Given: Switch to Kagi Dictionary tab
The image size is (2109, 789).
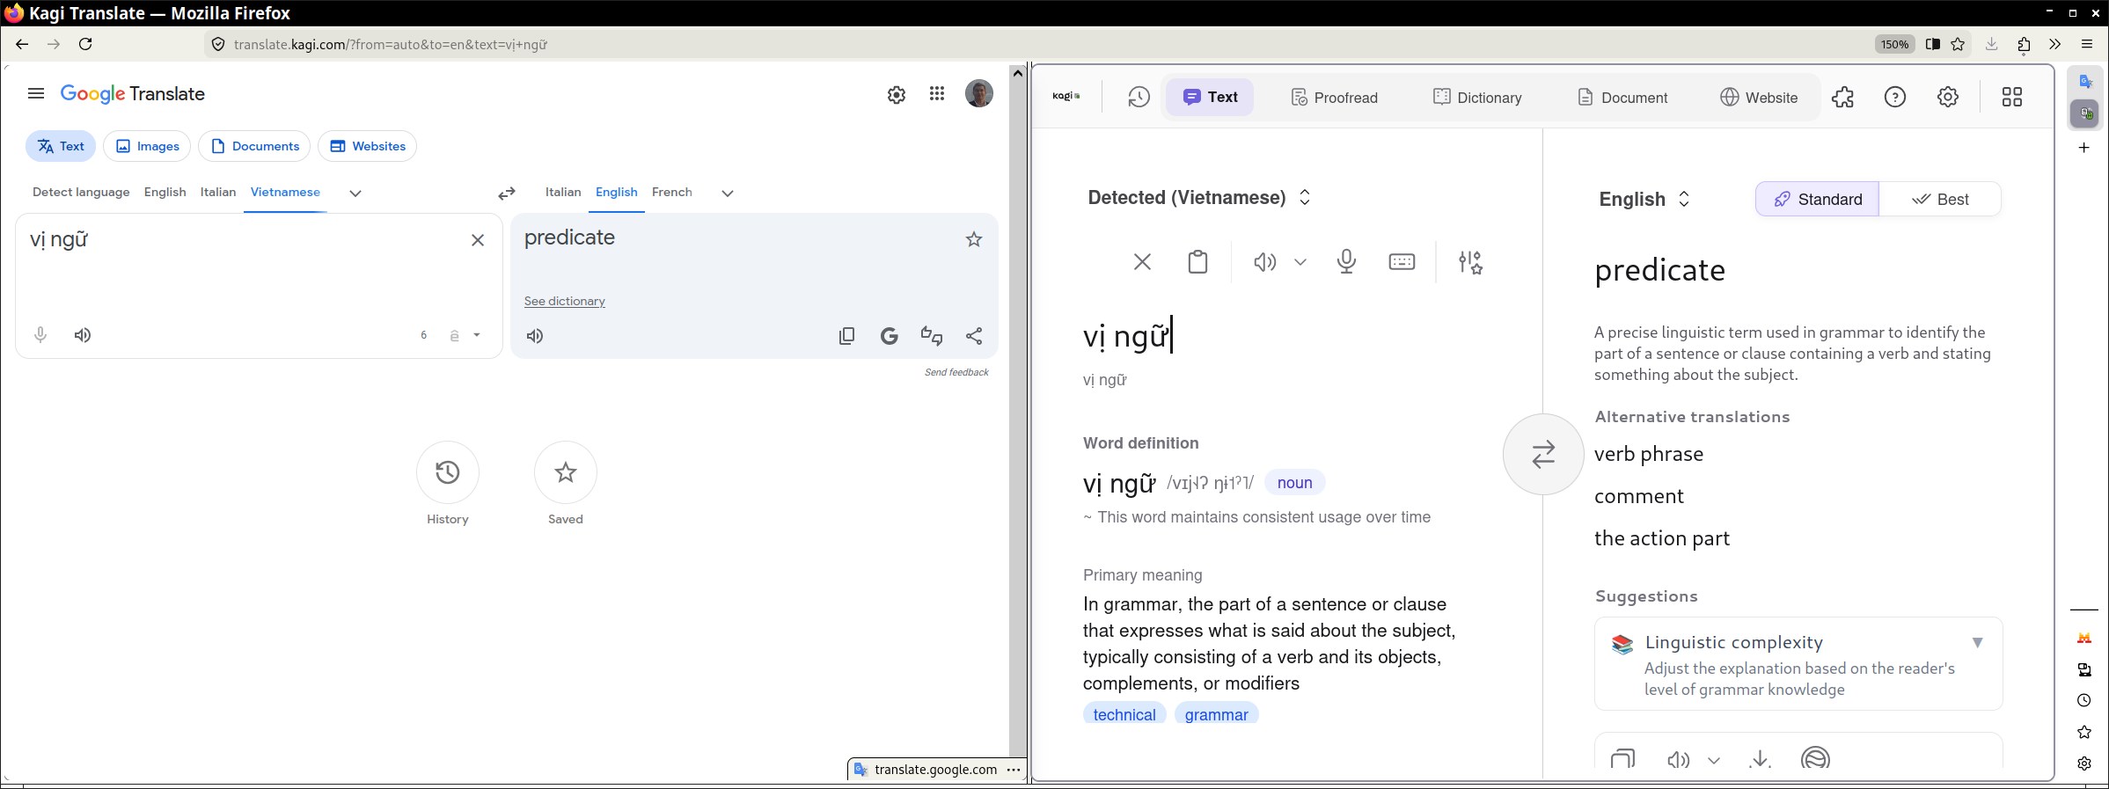Looking at the screenshot, I should [1477, 98].
